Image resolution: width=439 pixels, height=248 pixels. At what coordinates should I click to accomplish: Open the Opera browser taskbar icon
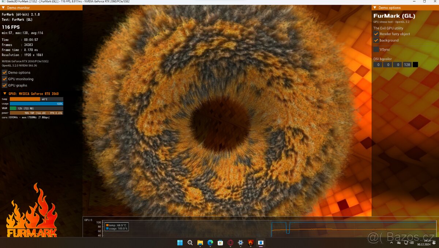[230, 243]
